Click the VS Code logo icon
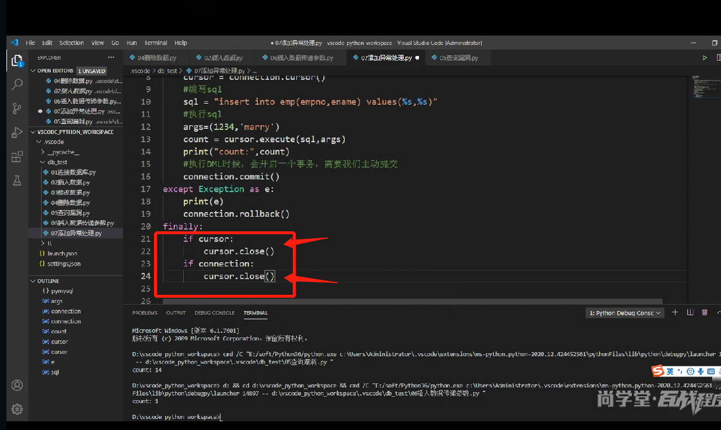Screen dimensions: 721x430 (15, 43)
